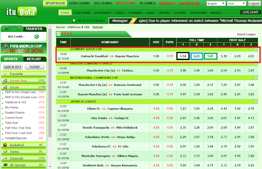Refresh the Germany Super Cup league odds
262x169 pixels.
point(255,49)
